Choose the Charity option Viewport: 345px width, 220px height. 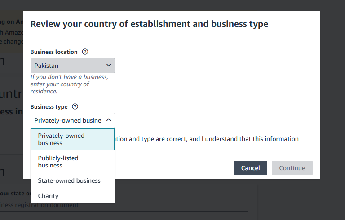coord(73,196)
